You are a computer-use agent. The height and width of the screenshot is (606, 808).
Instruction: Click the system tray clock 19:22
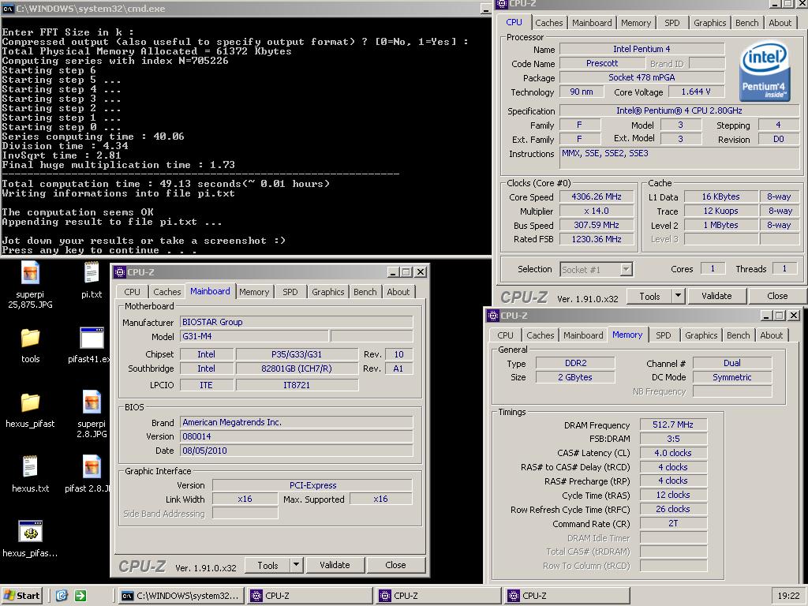pos(788,596)
